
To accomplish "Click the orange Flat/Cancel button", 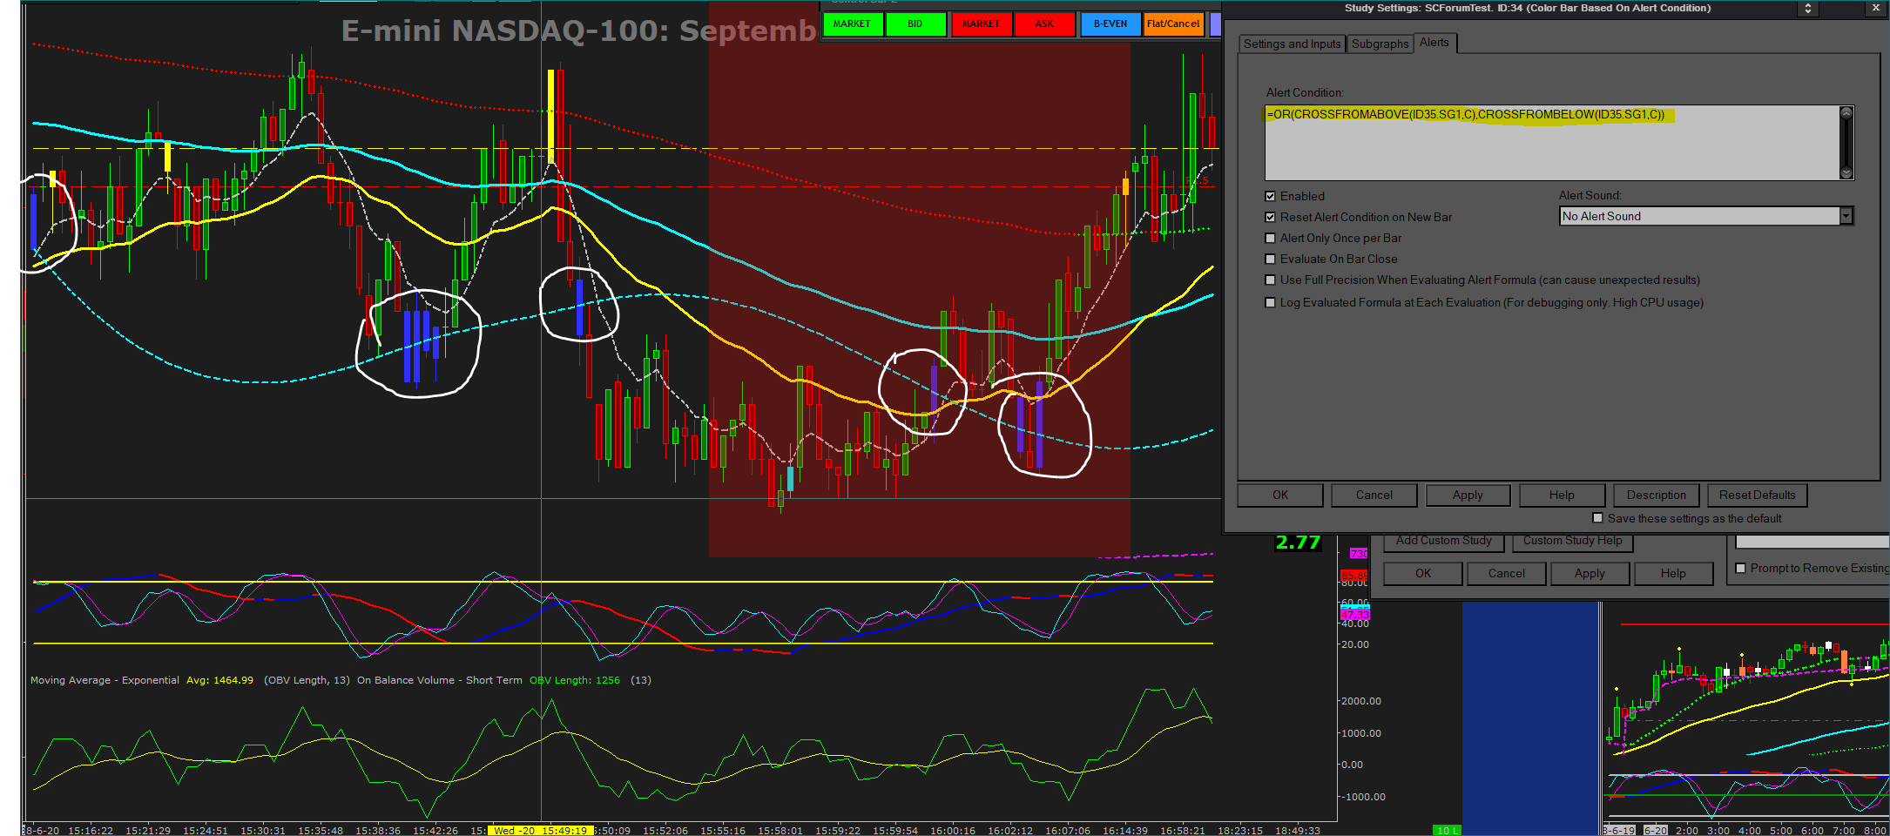I will point(1173,24).
